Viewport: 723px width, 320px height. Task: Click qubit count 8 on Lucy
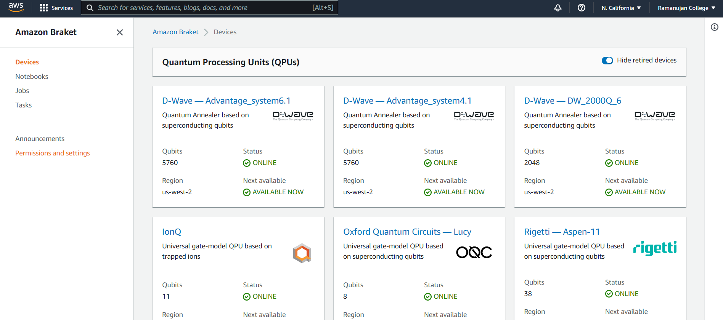345,296
